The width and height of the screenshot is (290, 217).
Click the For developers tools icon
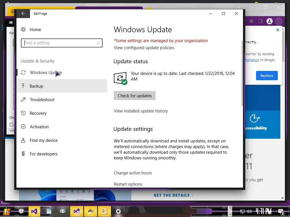pyautogui.click(x=23, y=154)
